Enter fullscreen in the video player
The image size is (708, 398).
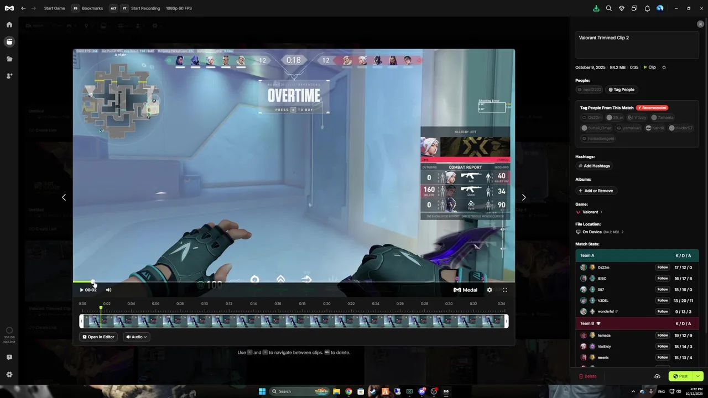[x=504, y=290]
